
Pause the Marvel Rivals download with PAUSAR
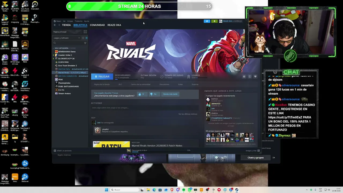102,77
